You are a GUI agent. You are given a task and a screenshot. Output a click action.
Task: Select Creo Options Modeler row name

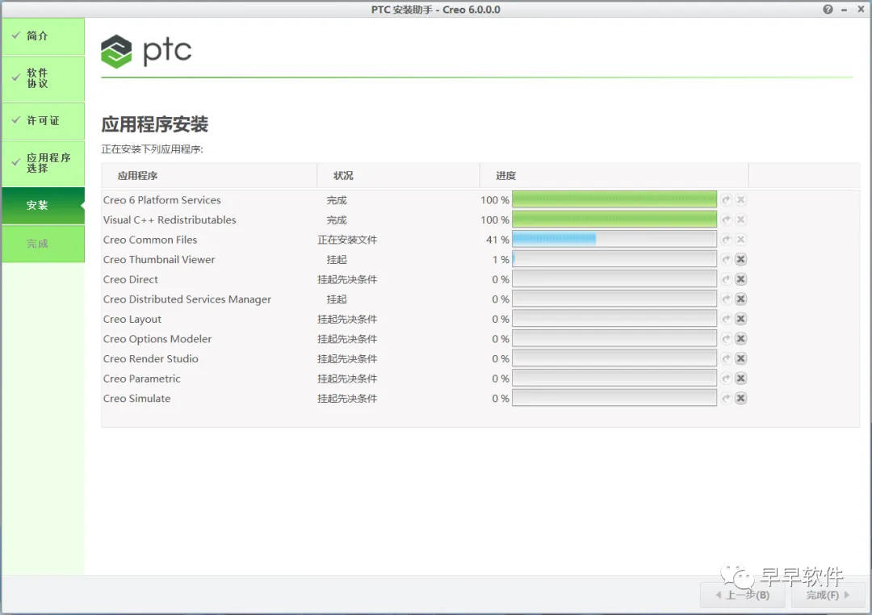click(157, 339)
